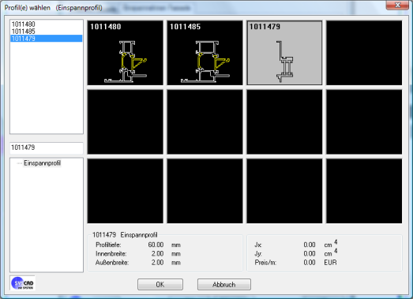Viewport: 413px width, 299px height.
Task: Choose the 1011480 profile thumbnail
Action: (125, 53)
